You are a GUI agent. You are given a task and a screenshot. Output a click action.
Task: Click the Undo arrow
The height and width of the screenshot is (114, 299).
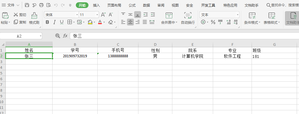point(56,5)
